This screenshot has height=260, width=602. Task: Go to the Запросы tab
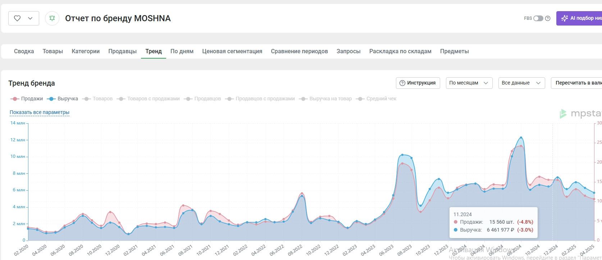point(348,51)
